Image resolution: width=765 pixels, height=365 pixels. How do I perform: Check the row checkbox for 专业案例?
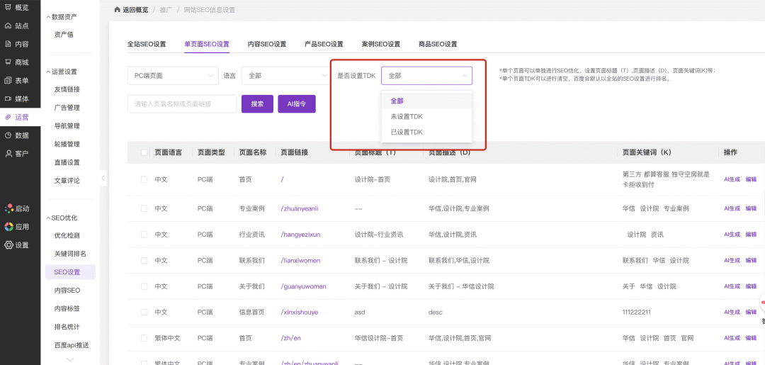(144, 208)
